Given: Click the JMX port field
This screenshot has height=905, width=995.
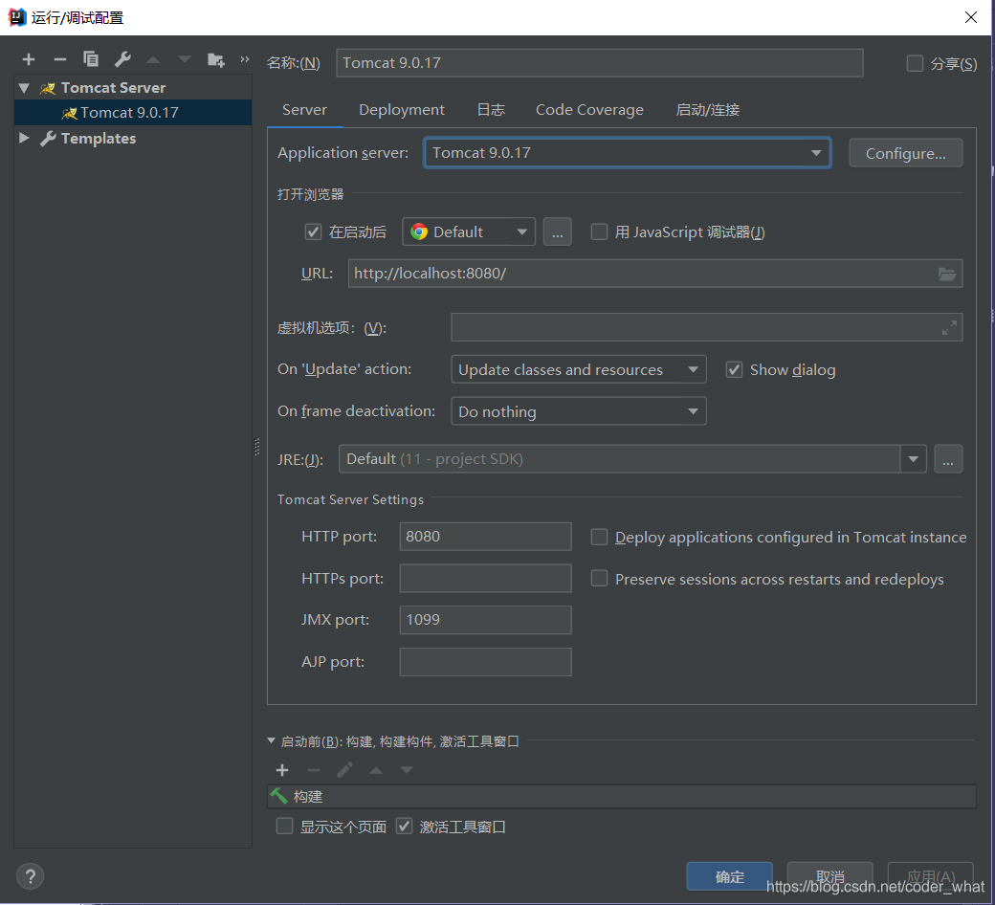Looking at the screenshot, I should [x=485, y=619].
